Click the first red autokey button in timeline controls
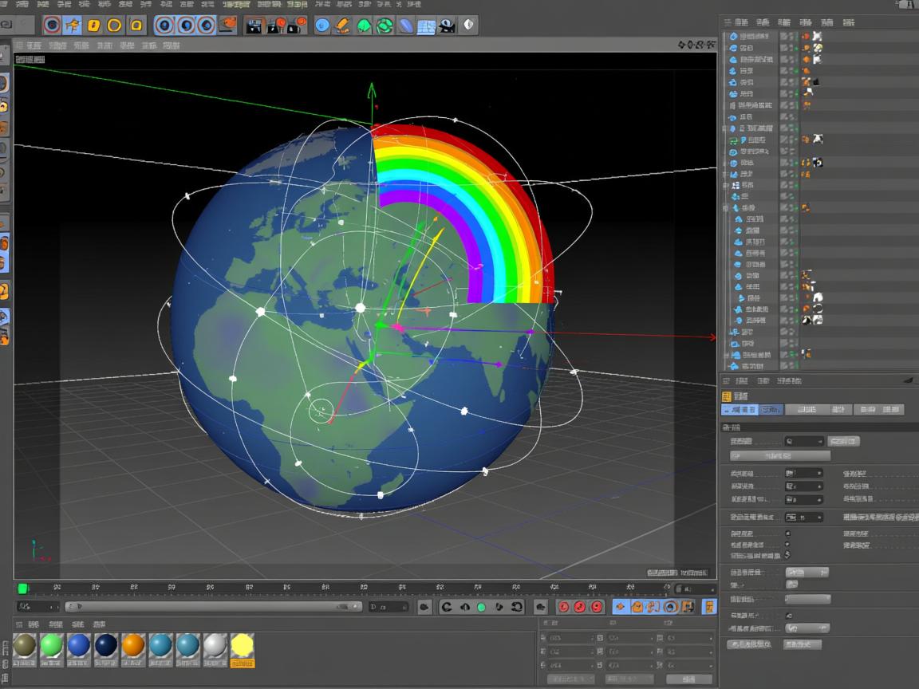919x689 pixels. pos(562,607)
